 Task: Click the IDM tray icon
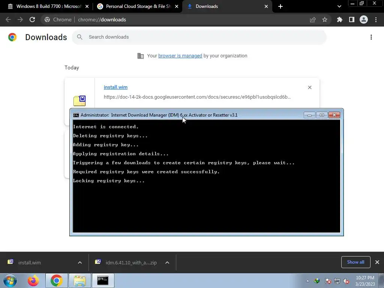pyautogui.click(x=317, y=281)
